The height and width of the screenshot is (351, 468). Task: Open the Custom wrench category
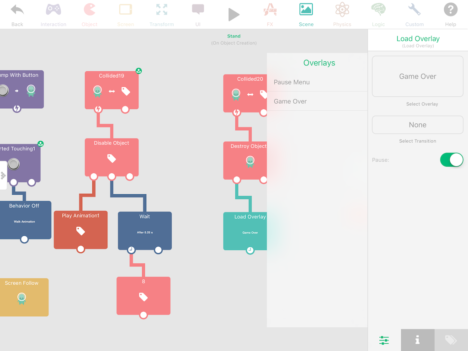[414, 15]
